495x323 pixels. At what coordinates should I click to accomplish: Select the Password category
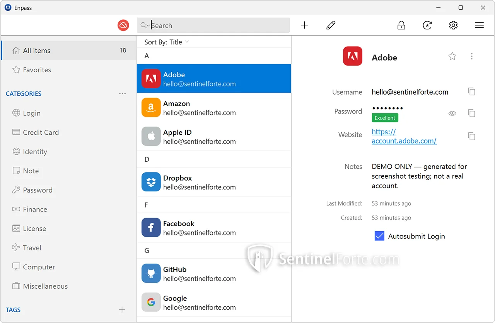click(x=68, y=190)
